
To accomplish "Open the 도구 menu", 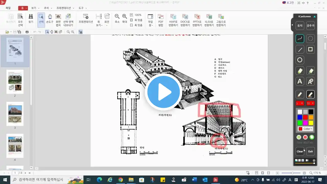I will pos(82,8).
